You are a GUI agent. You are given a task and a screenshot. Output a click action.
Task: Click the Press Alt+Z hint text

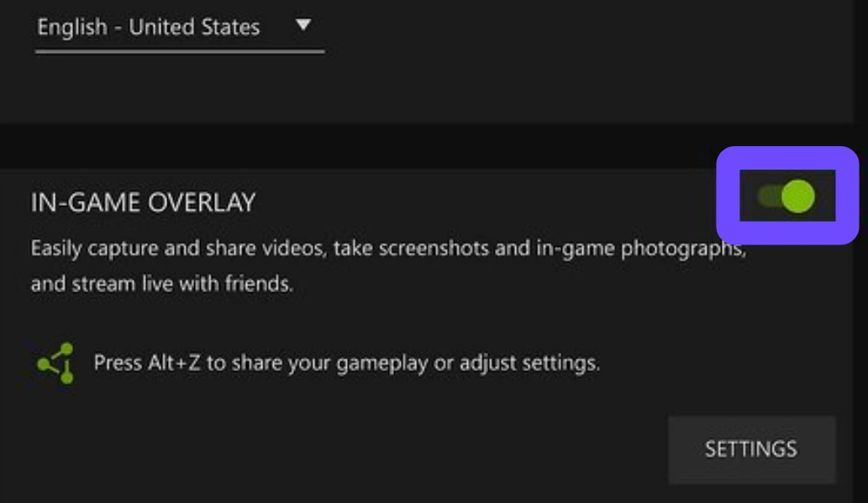pos(346,364)
